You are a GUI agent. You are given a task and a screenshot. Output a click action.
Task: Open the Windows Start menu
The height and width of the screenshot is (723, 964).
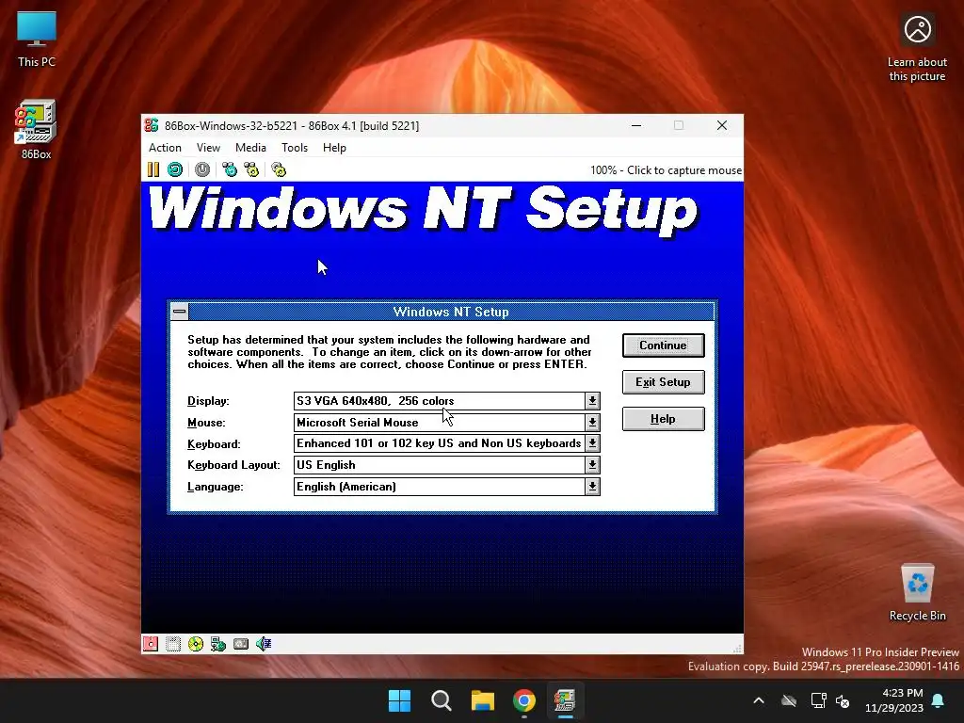coord(399,700)
